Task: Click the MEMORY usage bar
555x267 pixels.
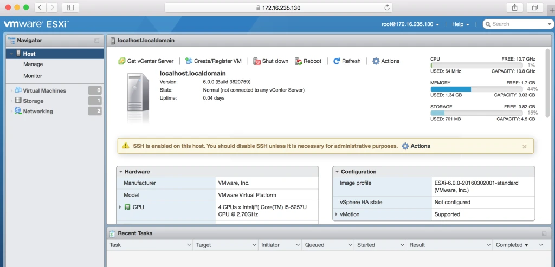Action: [477, 89]
